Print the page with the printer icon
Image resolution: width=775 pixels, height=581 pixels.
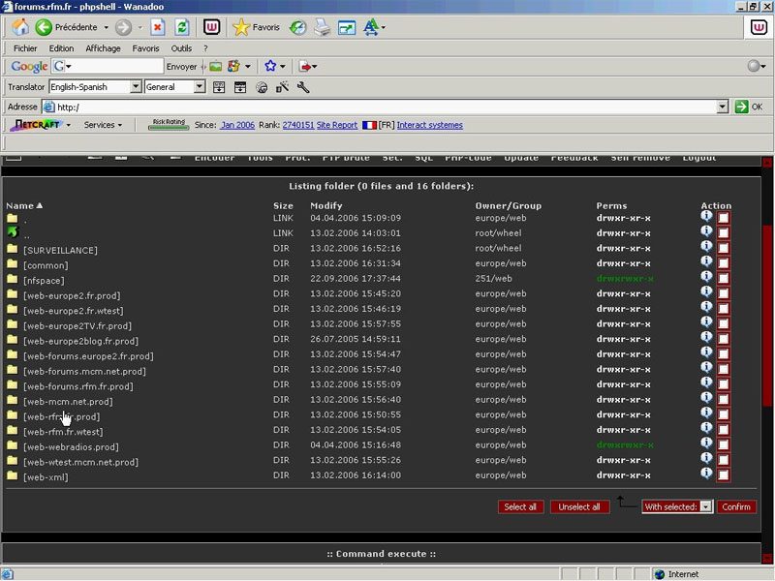(x=323, y=28)
